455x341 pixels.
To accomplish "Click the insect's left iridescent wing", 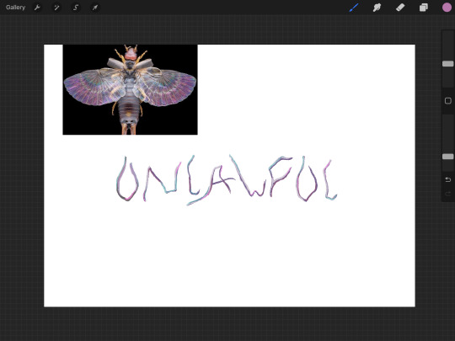I will (x=93, y=87).
